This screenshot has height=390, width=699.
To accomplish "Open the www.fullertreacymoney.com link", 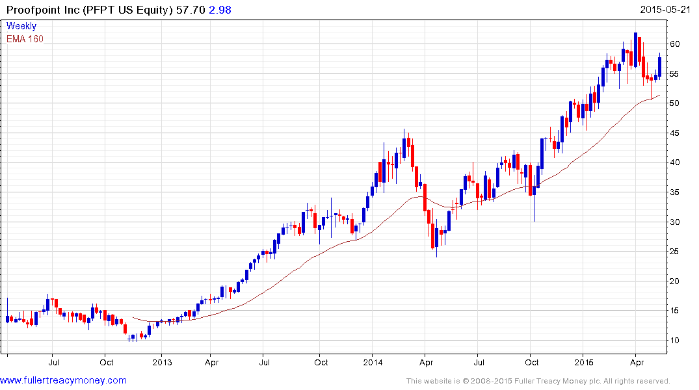I will 63,381.
